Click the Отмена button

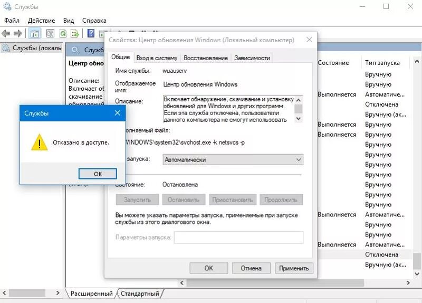click(251, 268)
